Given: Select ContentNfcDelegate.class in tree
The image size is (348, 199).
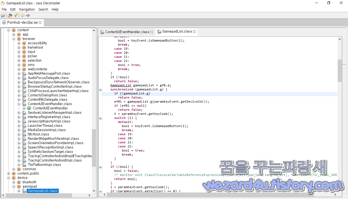Looking at the screenshot, I should click(x=47, y=100).
